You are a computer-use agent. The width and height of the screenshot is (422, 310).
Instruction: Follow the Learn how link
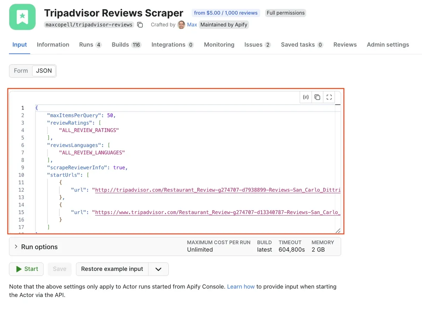click(241, 286)
